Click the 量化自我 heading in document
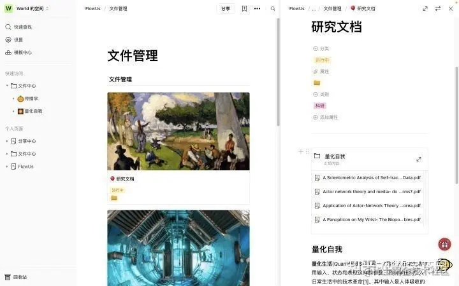 point(327,249)
